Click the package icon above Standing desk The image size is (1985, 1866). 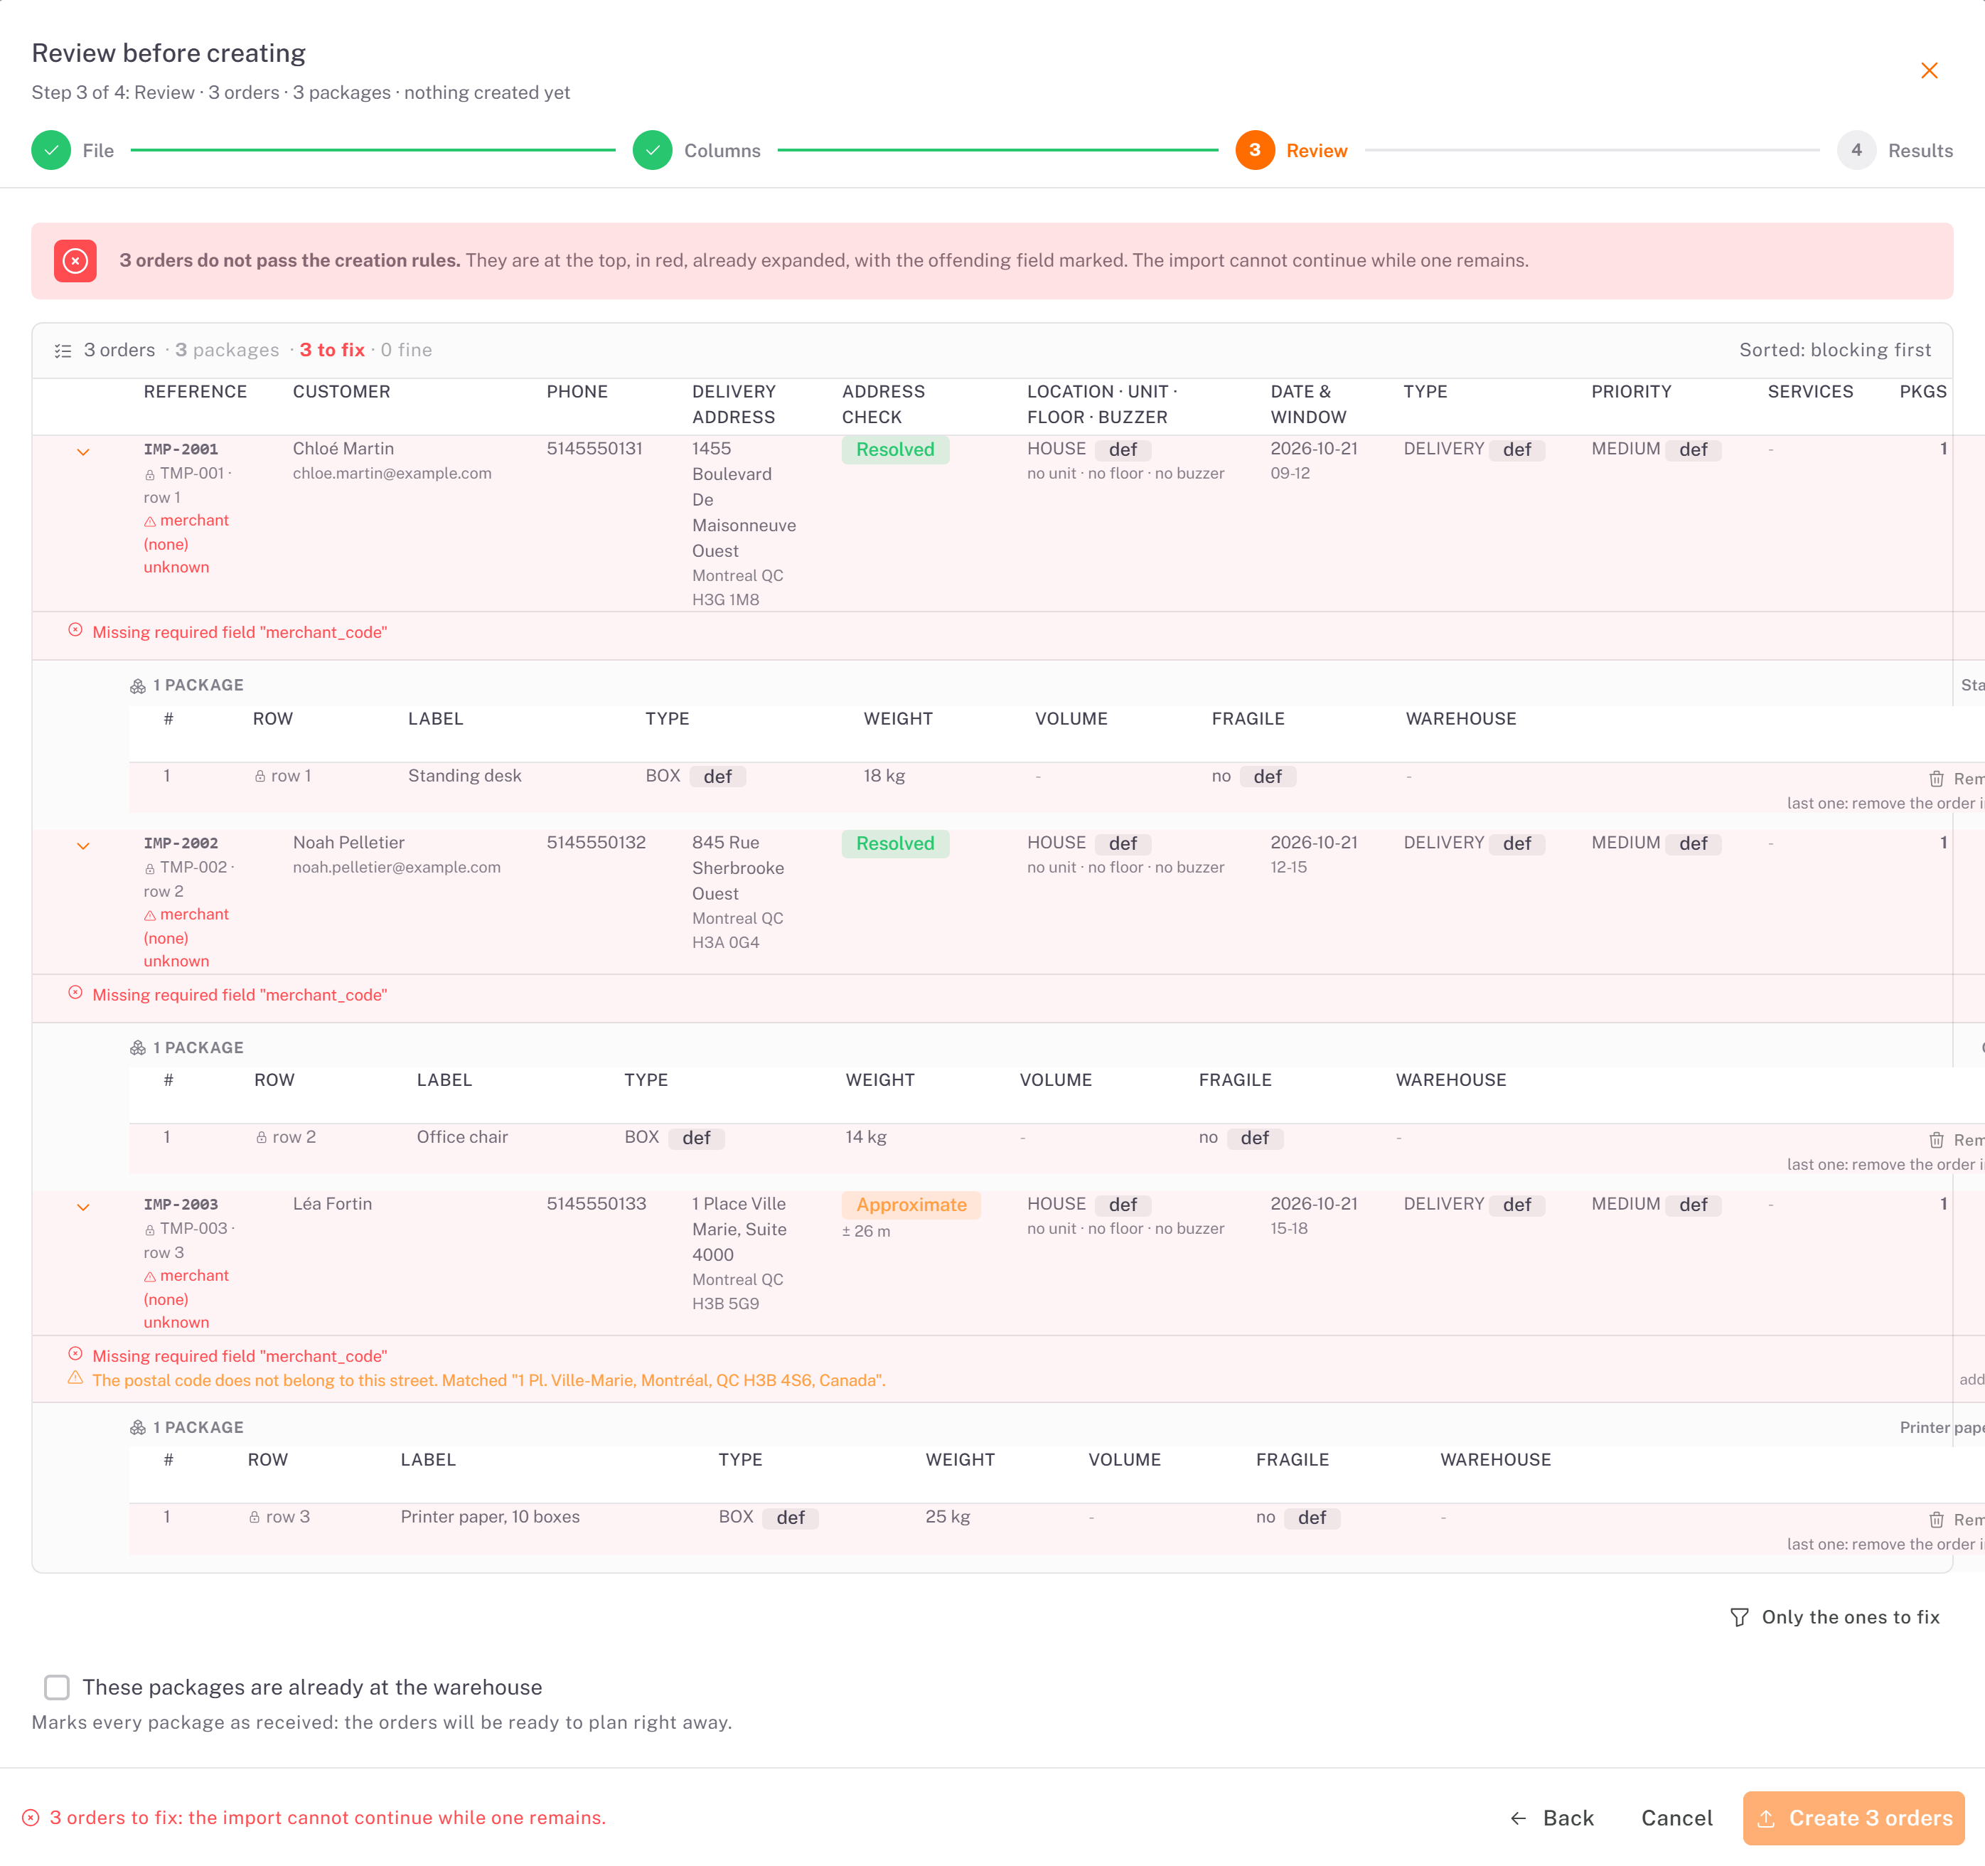pyautogui.click(x=138, y=686)
